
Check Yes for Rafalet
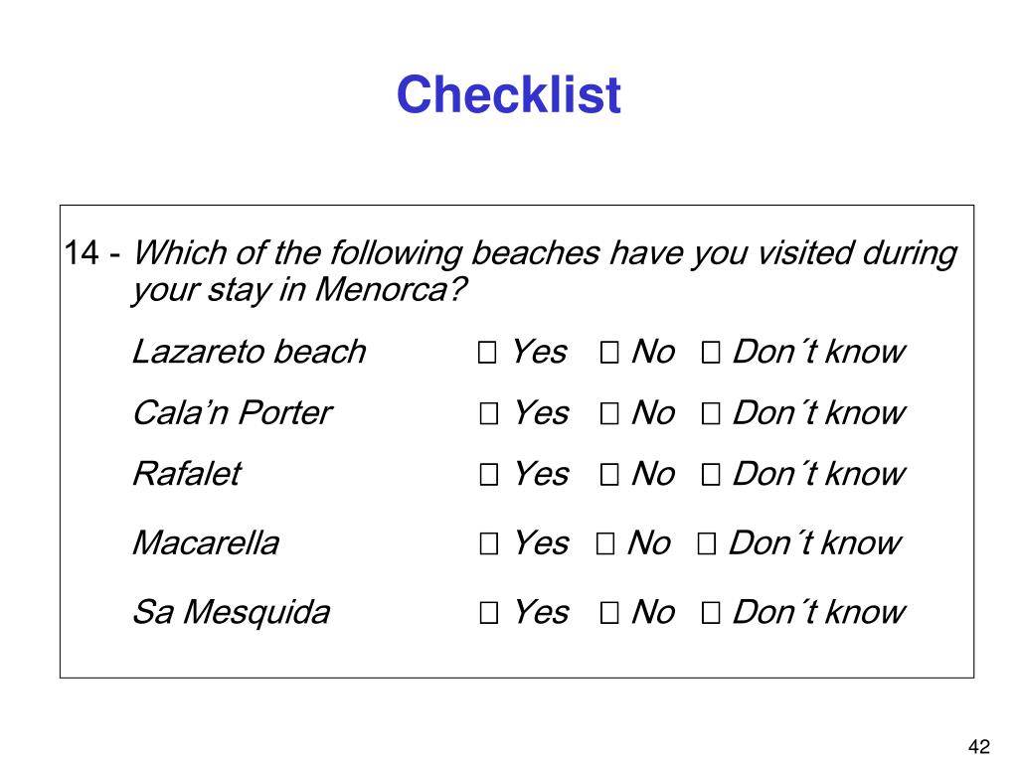(x=489, y=474)
